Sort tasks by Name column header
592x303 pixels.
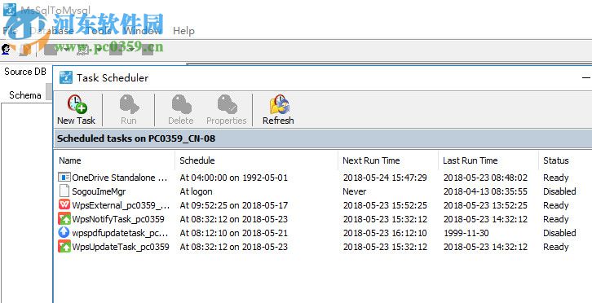point(70,160)
